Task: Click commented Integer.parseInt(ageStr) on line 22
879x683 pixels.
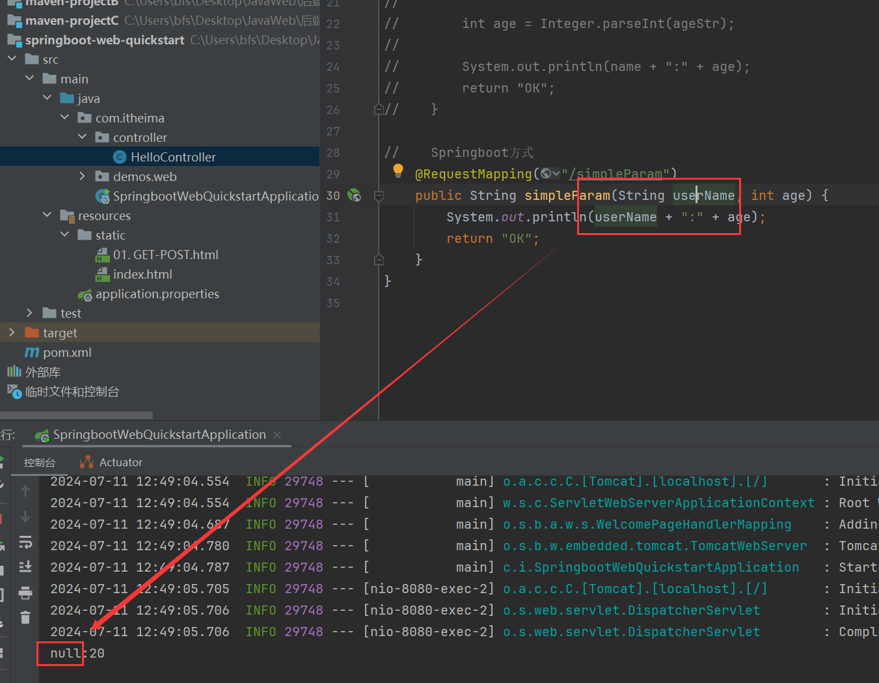Action: click(632, 23)
